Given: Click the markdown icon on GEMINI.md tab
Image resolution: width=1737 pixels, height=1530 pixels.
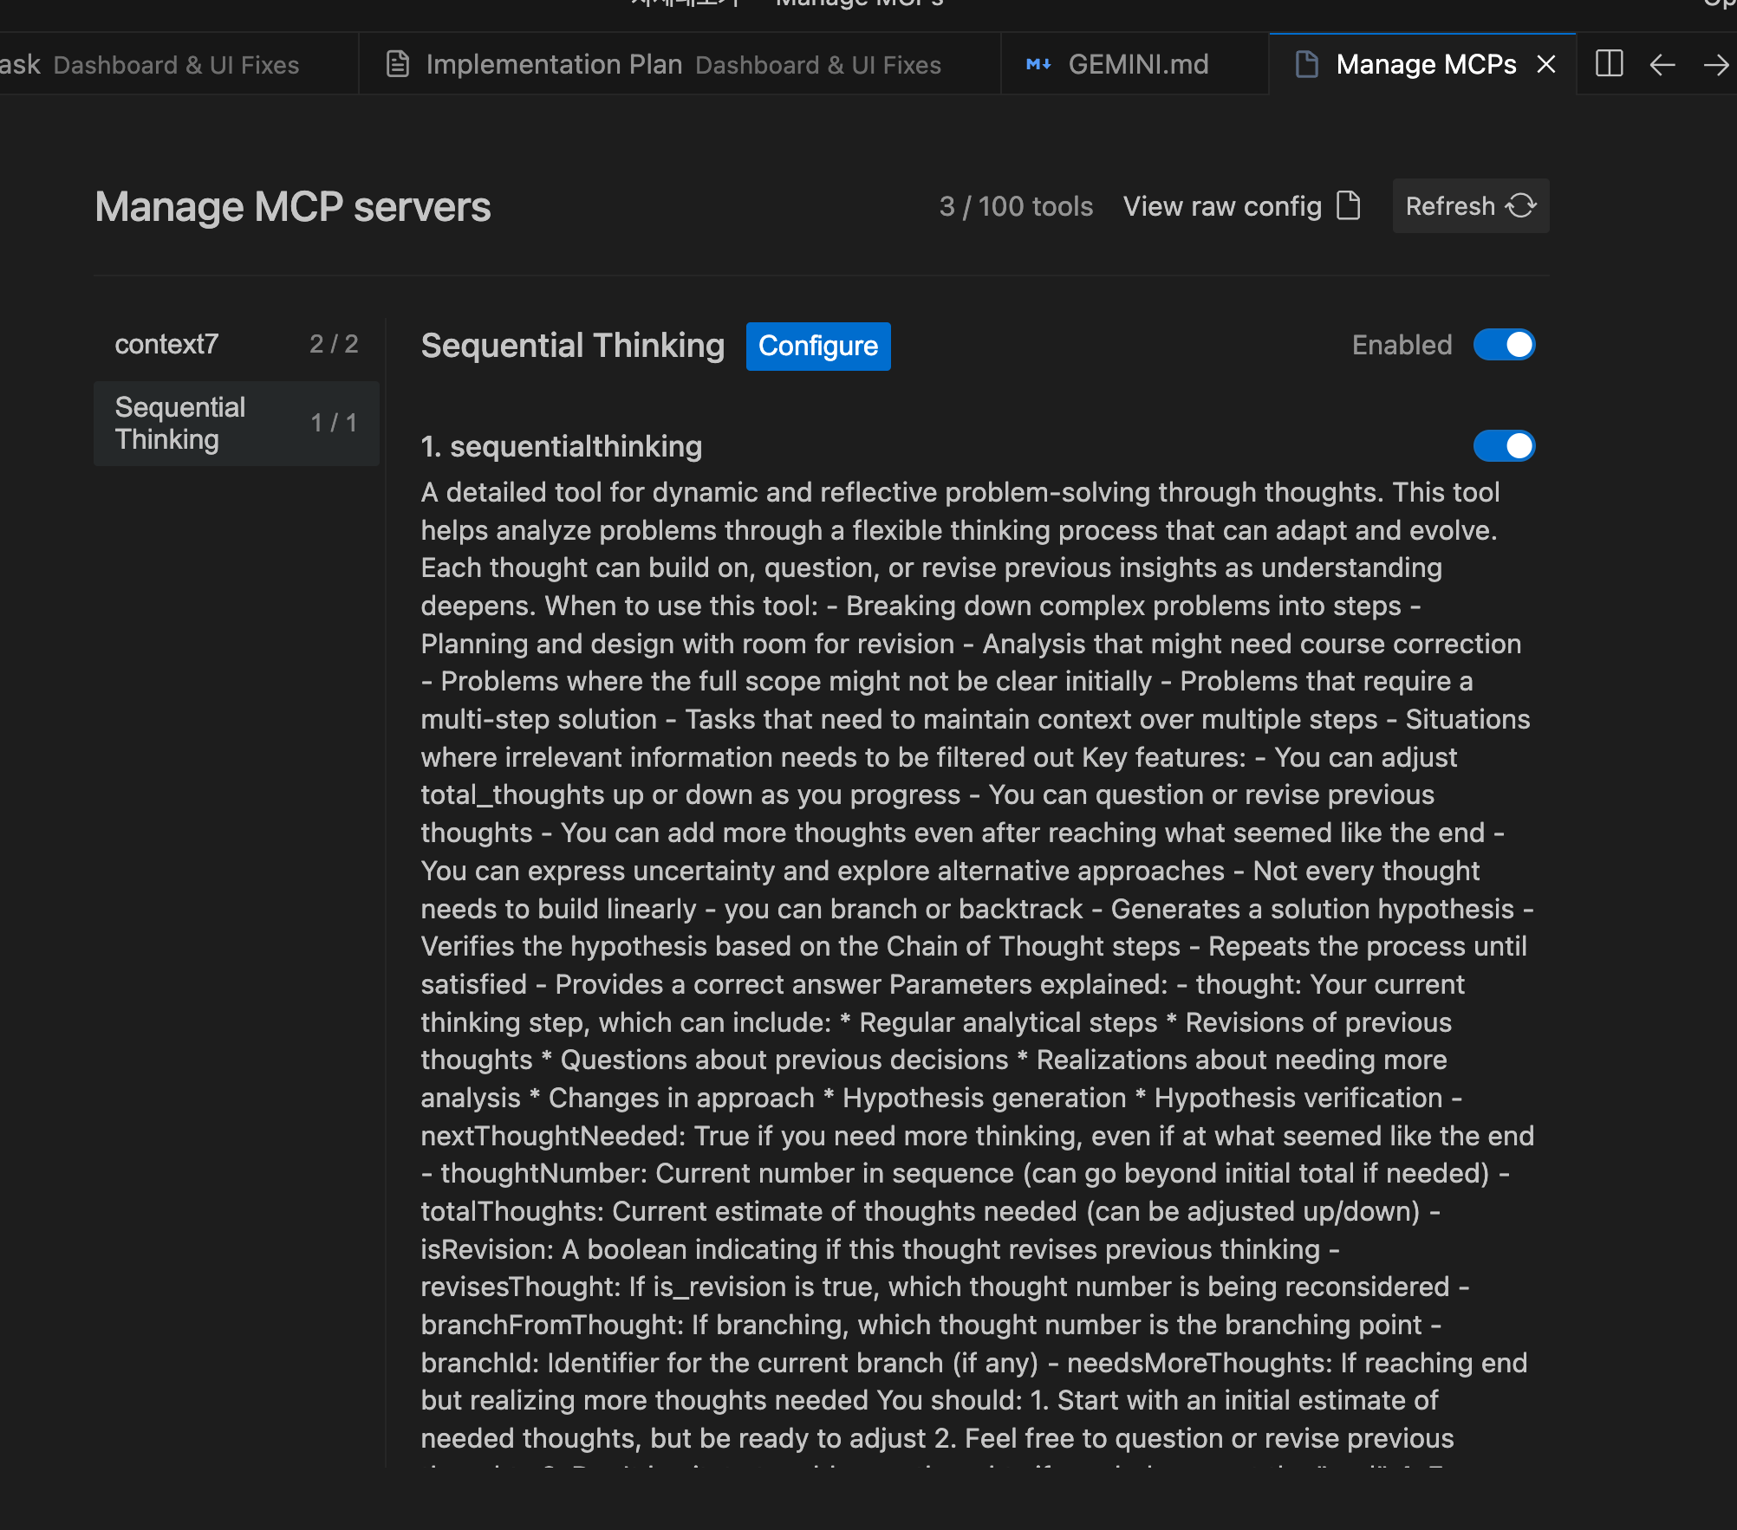Looking at the screenshot, I should point(1038,64).
